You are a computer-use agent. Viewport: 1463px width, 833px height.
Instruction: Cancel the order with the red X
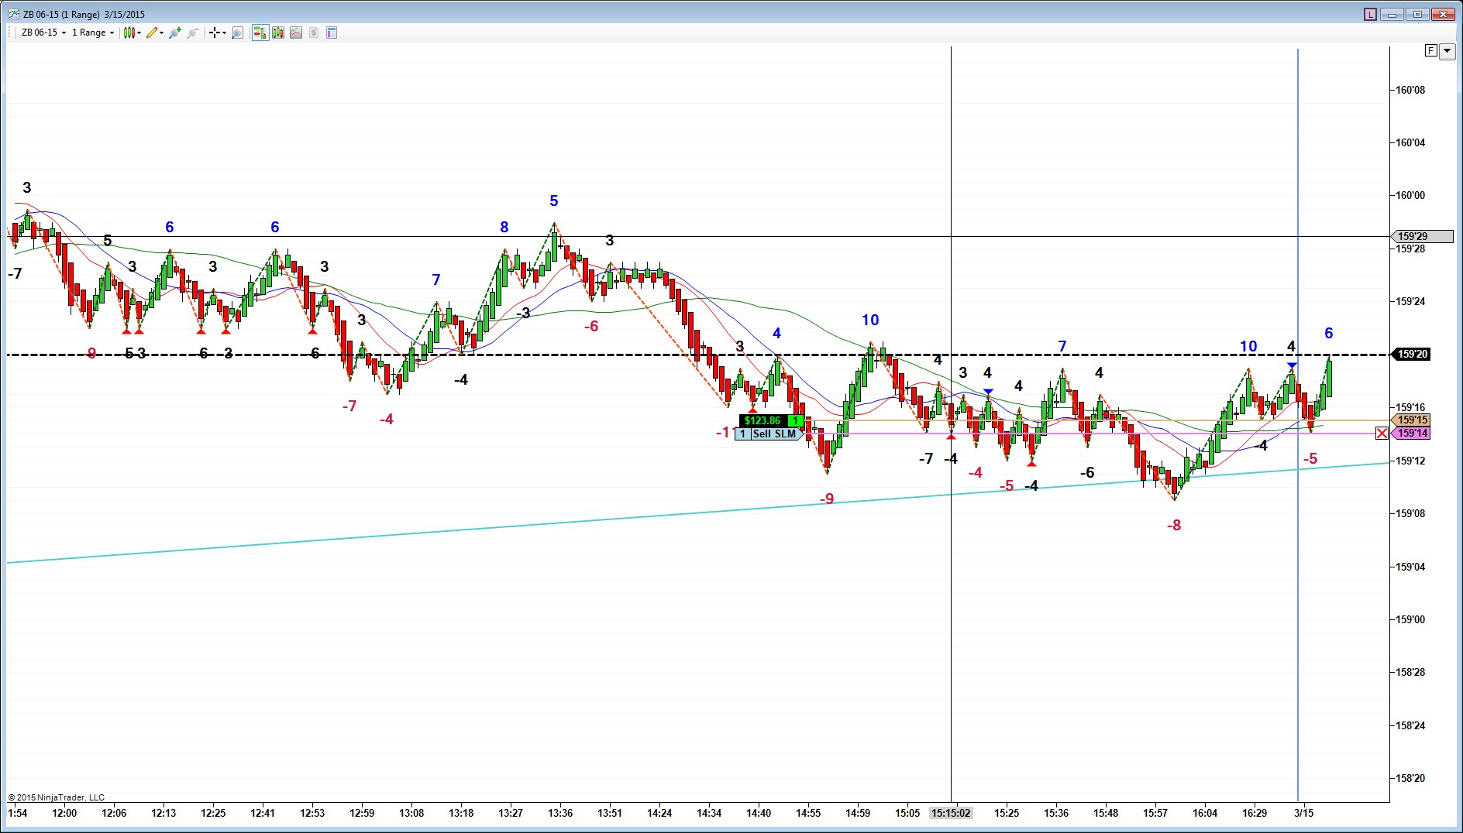(x=1382, y=434)
